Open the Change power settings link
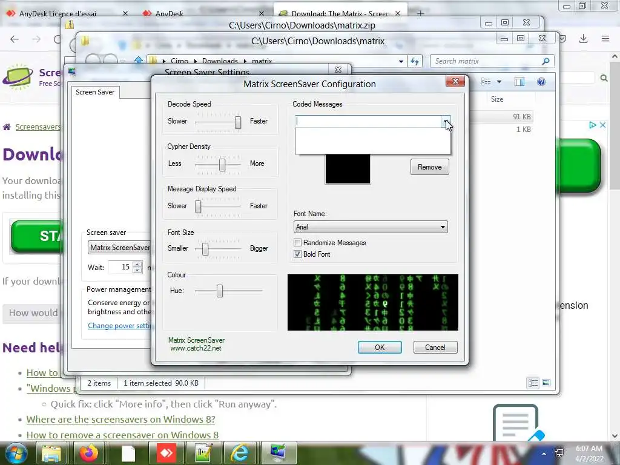 pos(120,325)
